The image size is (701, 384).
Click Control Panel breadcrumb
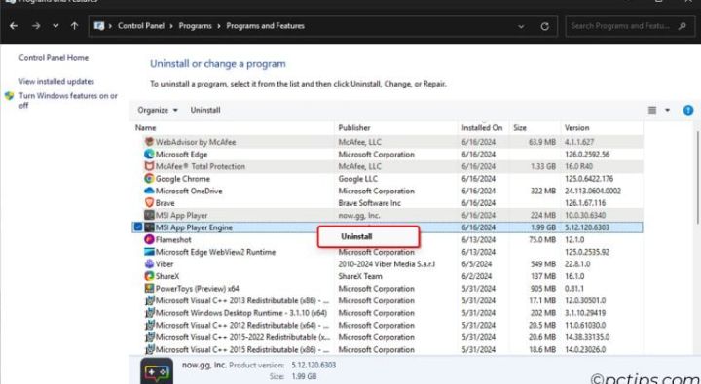[x=141, y=26]
